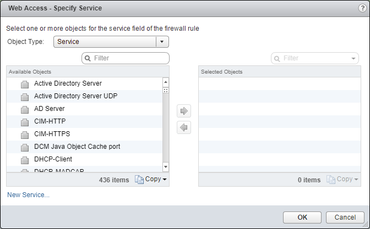
Task: Open the New Service link
Action: coord(28,195)
